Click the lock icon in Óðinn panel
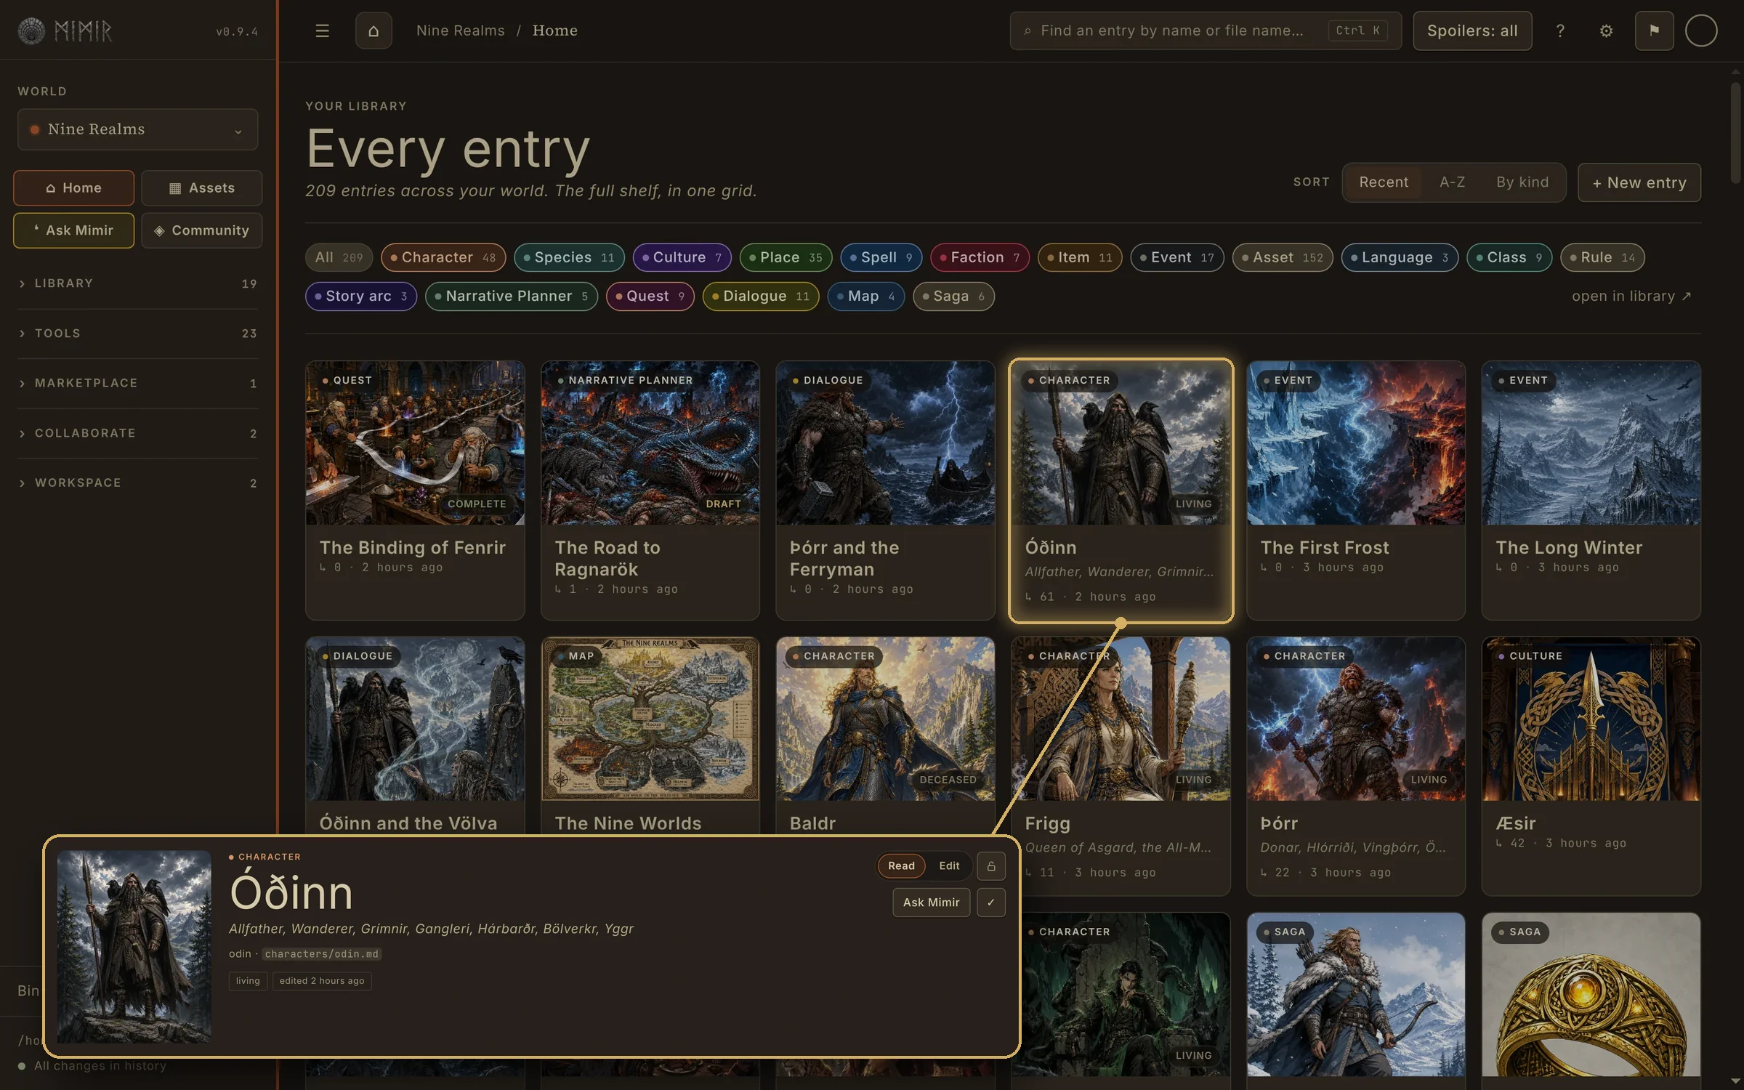Screen dimensions: 1744x1090 point(991,865)
